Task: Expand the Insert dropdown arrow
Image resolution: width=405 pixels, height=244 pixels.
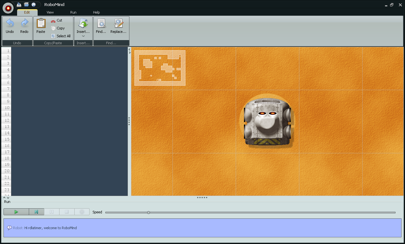Action: (x=83, y=36)
